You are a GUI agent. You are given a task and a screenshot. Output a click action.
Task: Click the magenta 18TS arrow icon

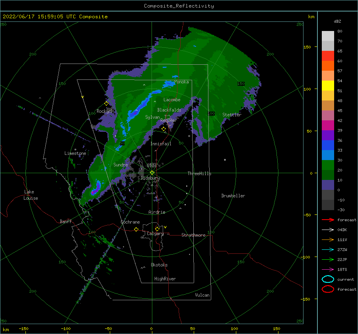(328, 270)
